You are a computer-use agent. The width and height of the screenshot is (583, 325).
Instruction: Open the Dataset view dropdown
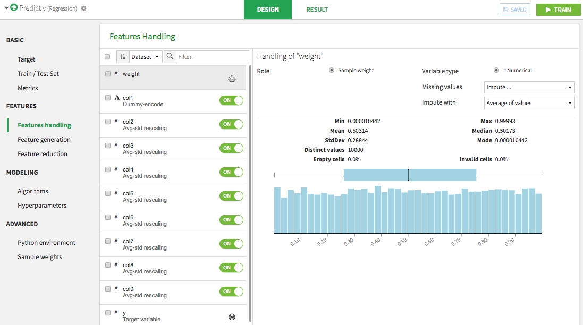[x=145, y=56]
